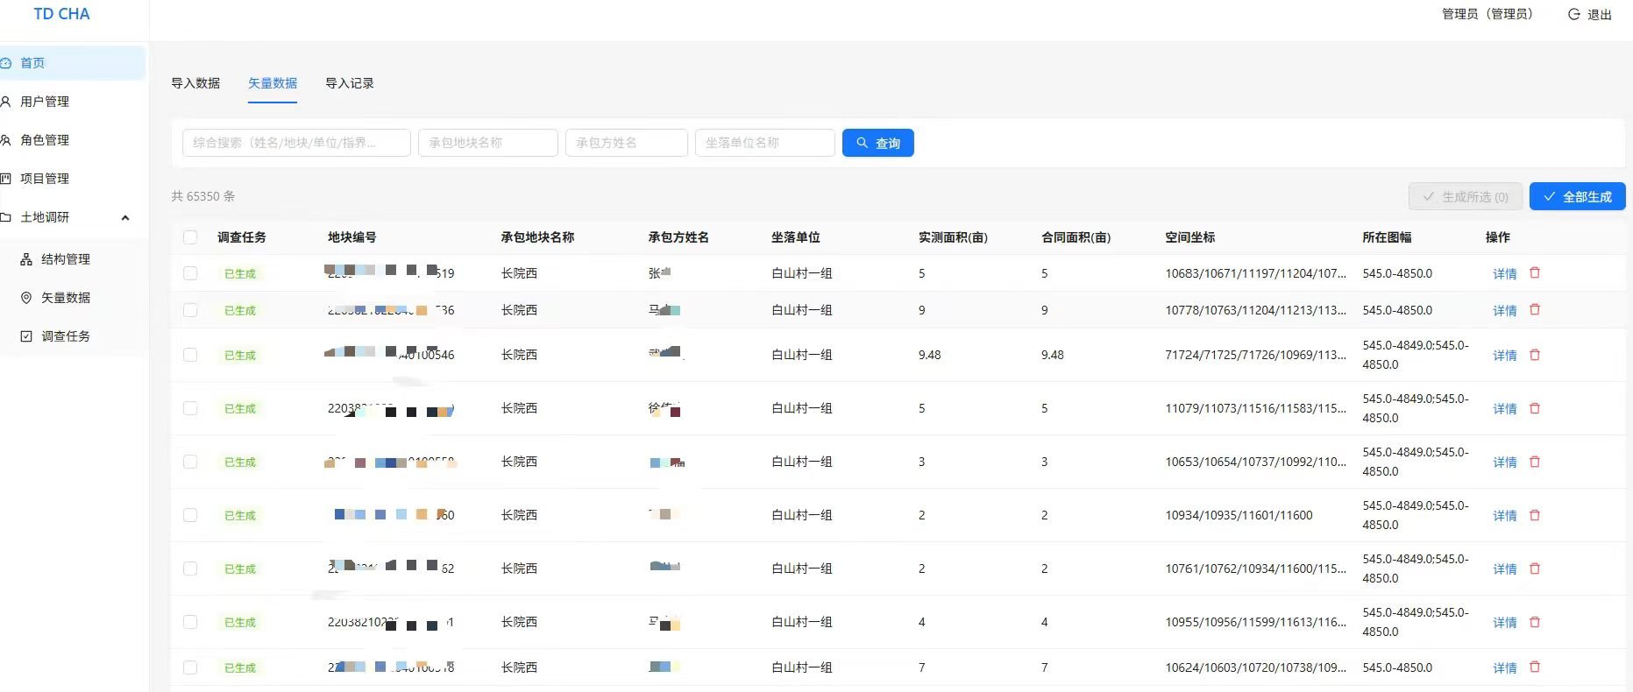Select all rows with header checkbox
Image resolution: width=1633 pixels, height=692 pixels.
(x=190, y=237)
